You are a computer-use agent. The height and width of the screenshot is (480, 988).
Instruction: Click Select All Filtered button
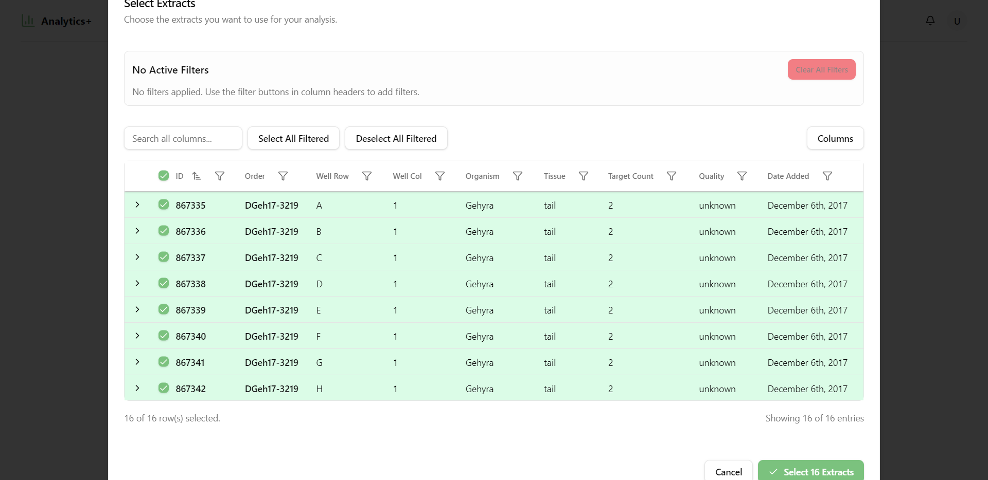(293, 138)
